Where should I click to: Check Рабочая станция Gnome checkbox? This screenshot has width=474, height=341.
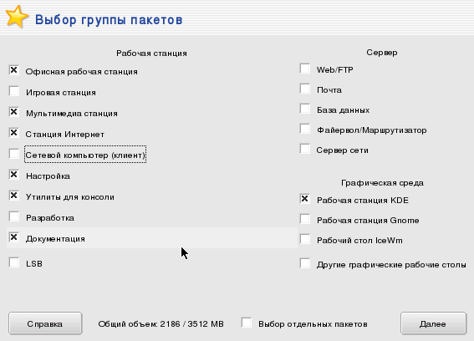(305, 219)
